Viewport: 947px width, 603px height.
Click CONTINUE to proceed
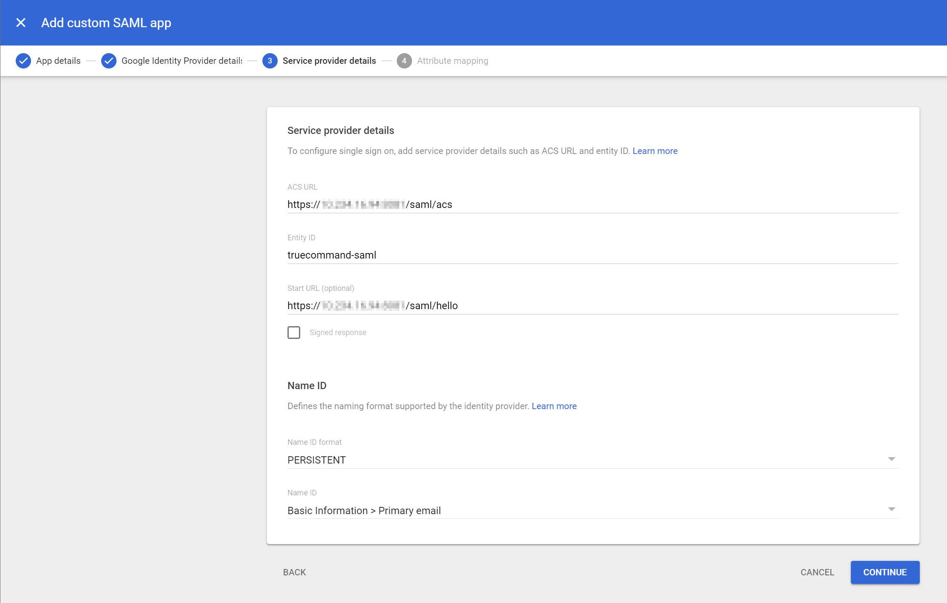pos(885,572)
